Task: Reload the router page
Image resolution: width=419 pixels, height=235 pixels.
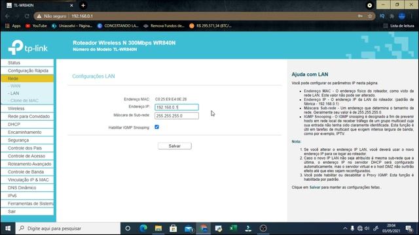Action: (x=27, y=16)
